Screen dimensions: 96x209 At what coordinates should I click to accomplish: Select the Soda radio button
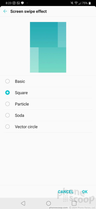coord(8,115)
